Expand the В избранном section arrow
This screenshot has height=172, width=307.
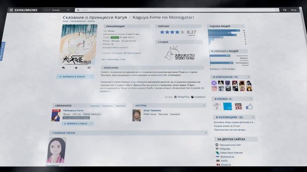point(248,77)
